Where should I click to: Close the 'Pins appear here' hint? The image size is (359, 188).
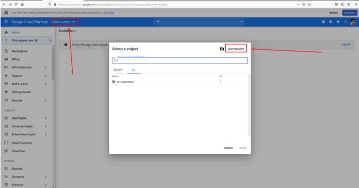pos(50,40)
